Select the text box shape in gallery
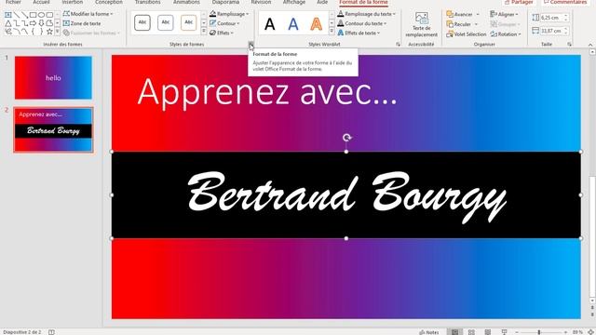Image resolution: width=596 pixels, height=335 pixels. pyautogui.click(x=8, y=15)
